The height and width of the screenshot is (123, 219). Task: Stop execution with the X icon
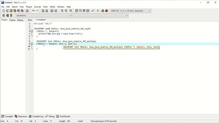click(98, 11)
